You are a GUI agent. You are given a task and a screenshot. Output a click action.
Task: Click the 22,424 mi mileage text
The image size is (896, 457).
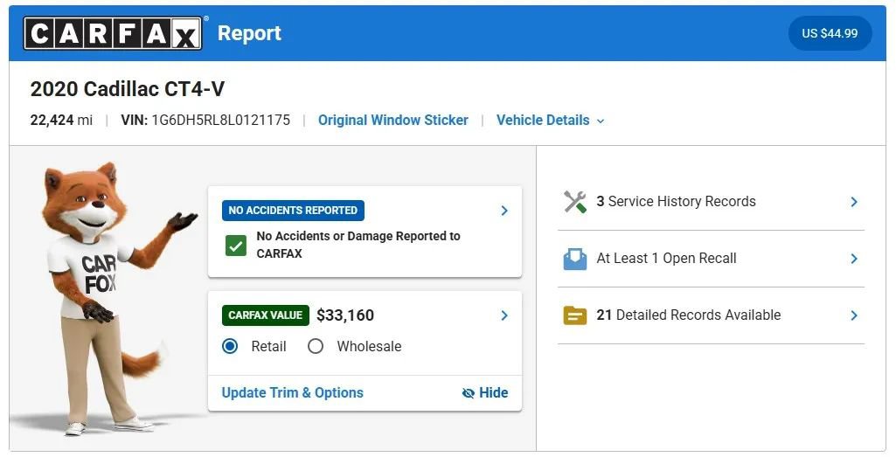pos(61,121)
